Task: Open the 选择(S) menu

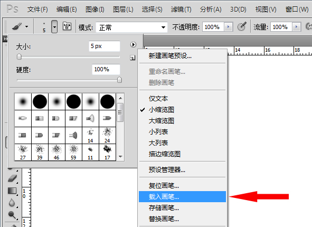Action: tap(152, 10)
